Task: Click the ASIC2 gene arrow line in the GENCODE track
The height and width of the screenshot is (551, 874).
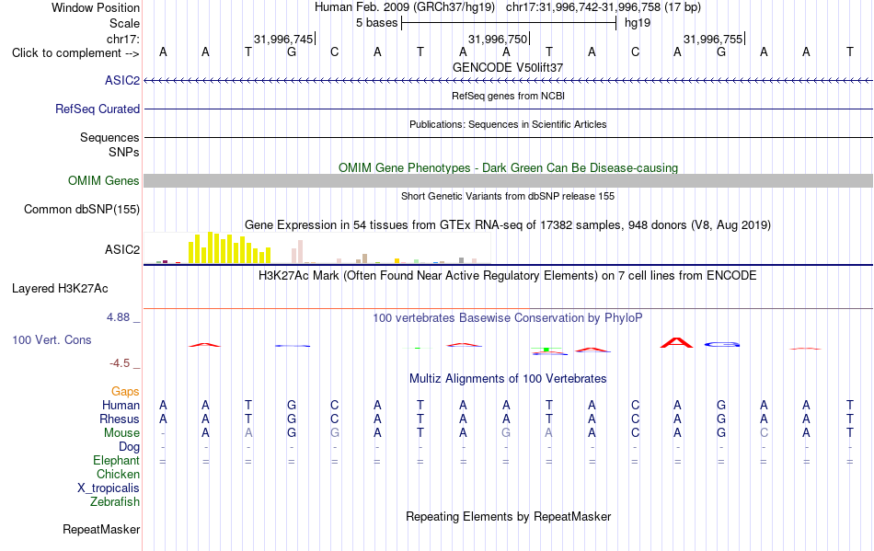Action: click(x=509, y=81)
